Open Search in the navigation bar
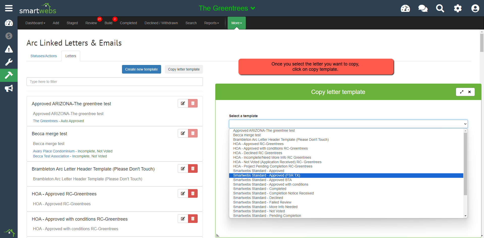 click(191, 23)
